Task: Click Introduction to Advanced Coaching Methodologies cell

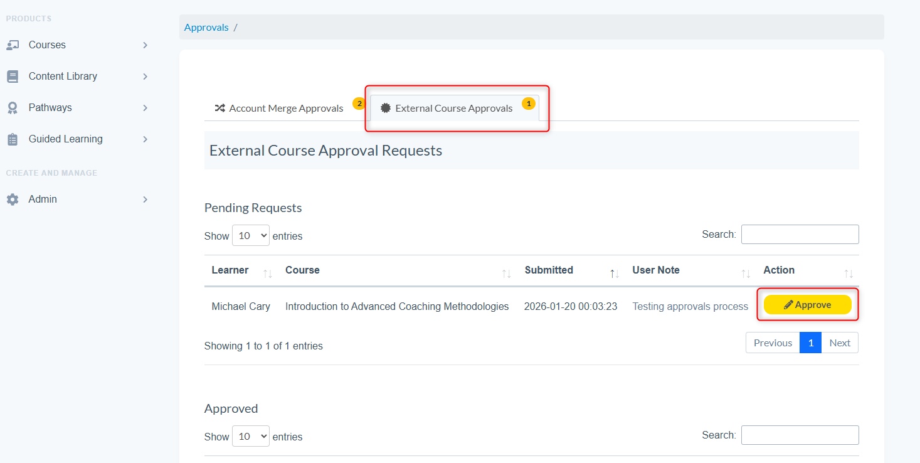Action: pyautogui.click(x=397, y=307)
